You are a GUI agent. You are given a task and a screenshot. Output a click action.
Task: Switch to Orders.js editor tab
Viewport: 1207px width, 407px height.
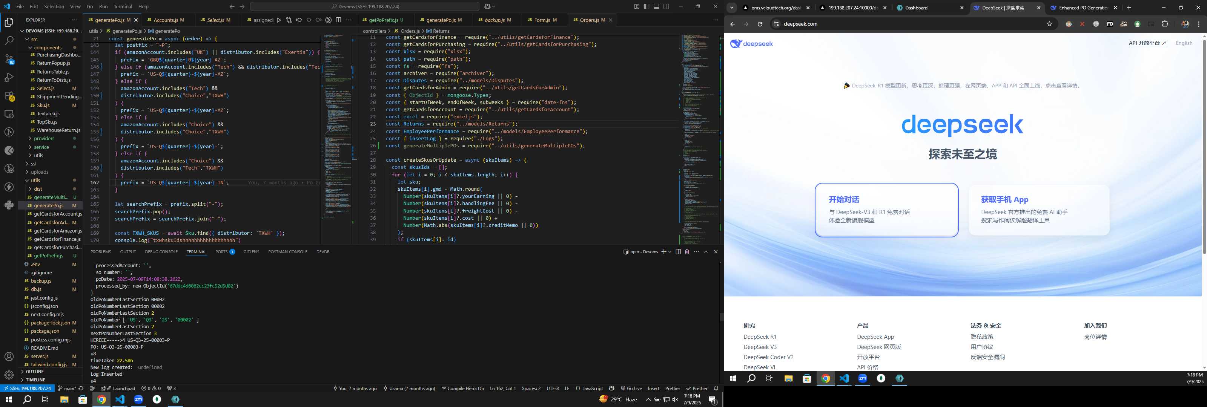(592, 20)
